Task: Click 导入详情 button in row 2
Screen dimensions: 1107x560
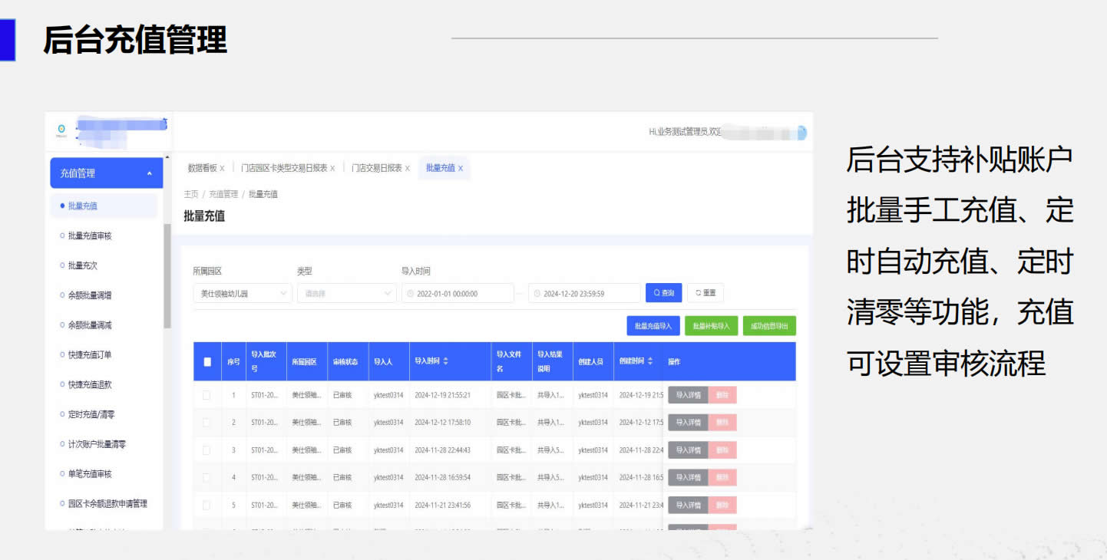Action: [x=688, y=423]
